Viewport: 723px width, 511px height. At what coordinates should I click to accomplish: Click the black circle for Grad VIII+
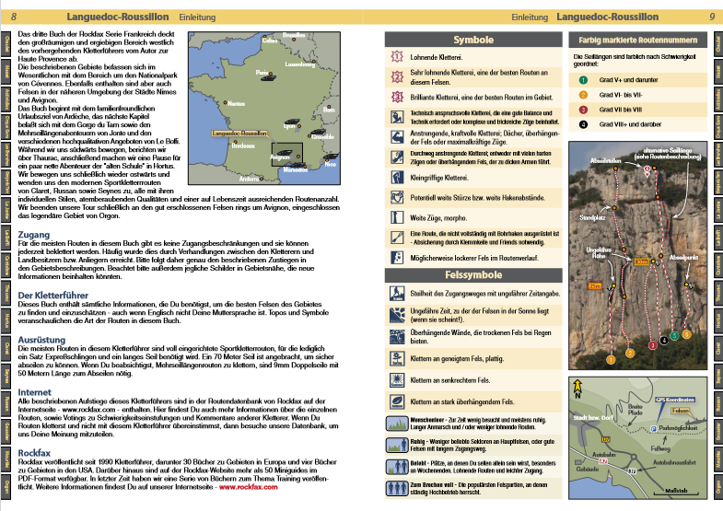pos(583,124)
